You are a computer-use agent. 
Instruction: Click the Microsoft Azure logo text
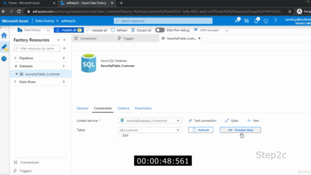click(x=15, y=21)
